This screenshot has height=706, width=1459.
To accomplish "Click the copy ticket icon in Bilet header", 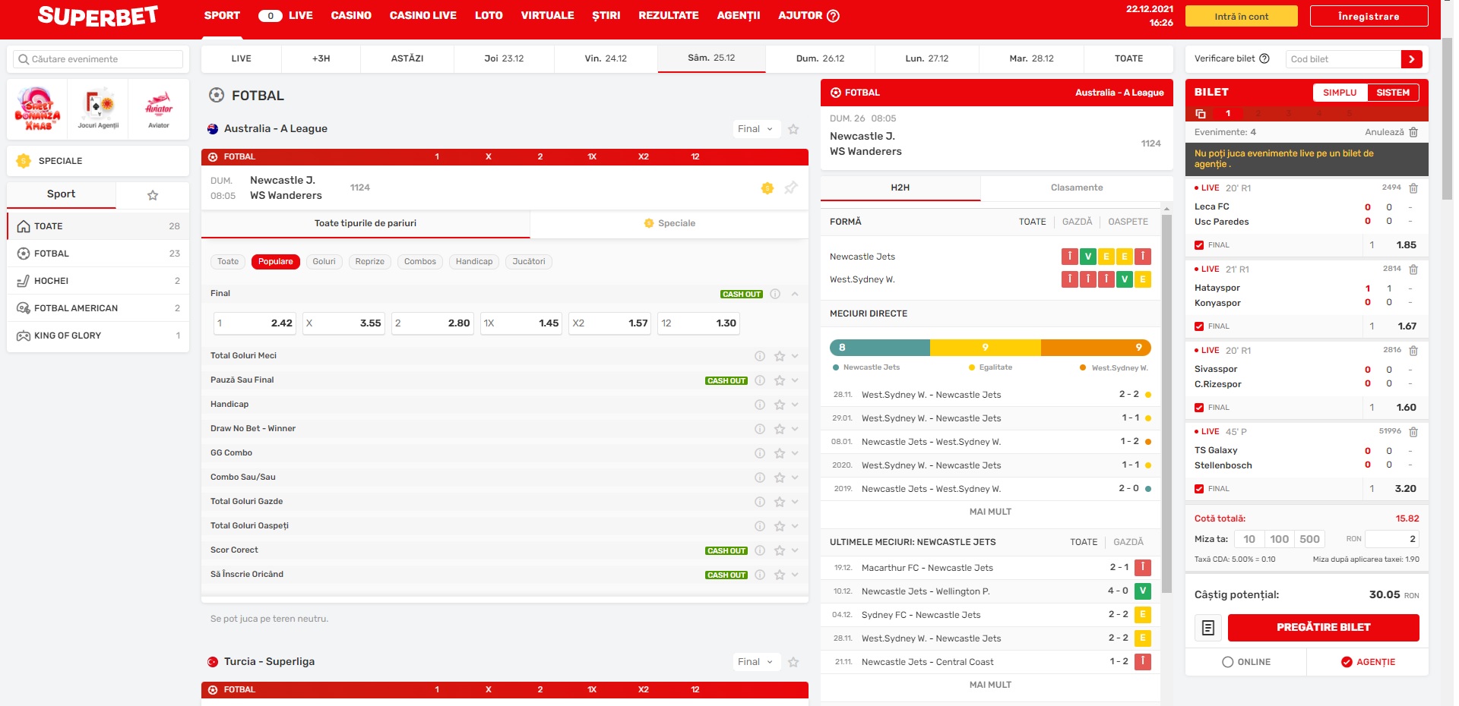I will pyautogui.click(x=1201, y=113).
